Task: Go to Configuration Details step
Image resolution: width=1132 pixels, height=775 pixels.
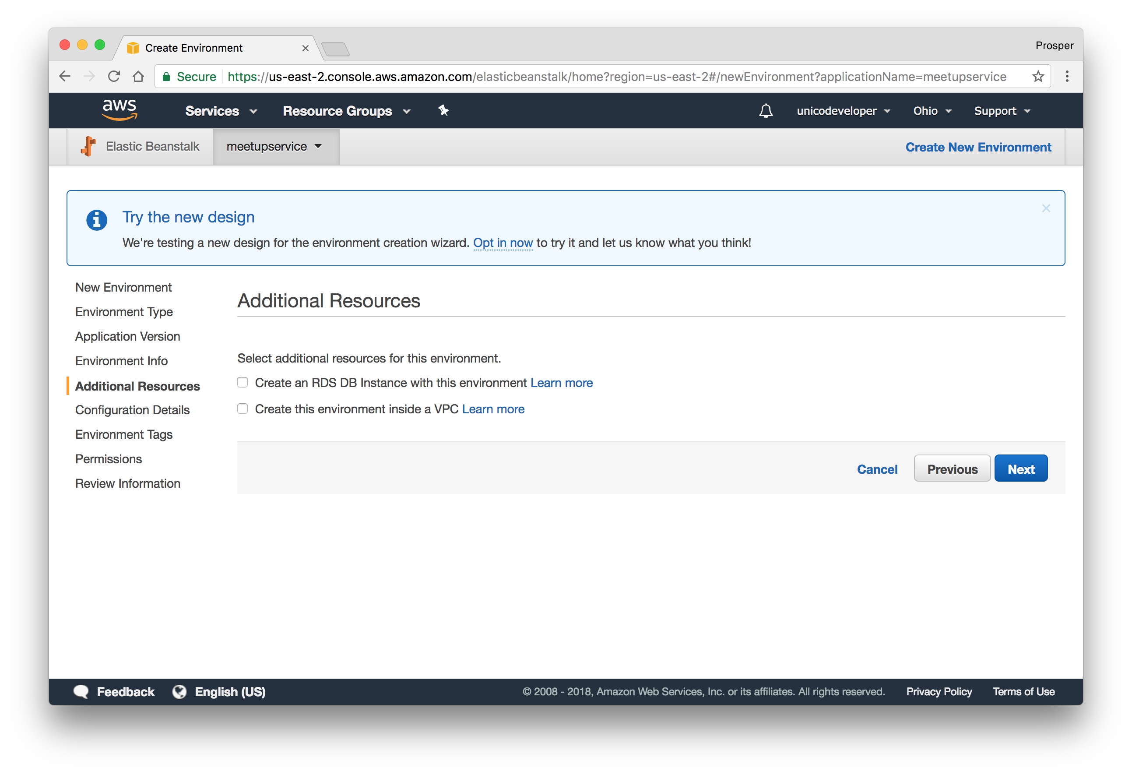Action: (132, 410)
